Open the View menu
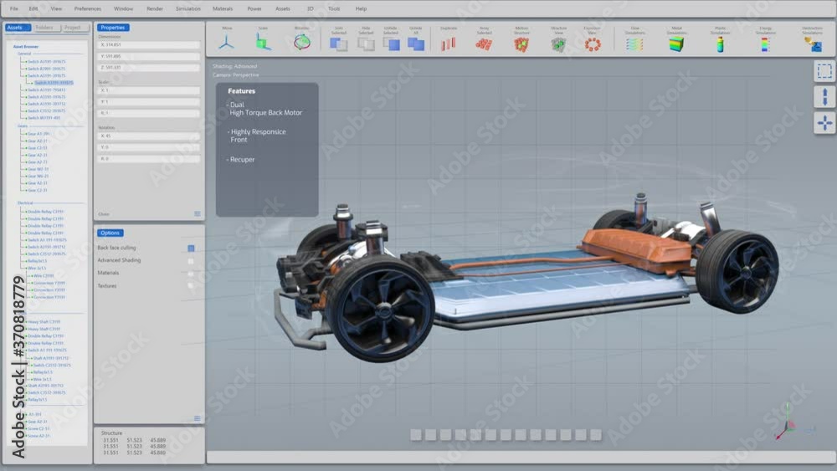 pos(56,8)
